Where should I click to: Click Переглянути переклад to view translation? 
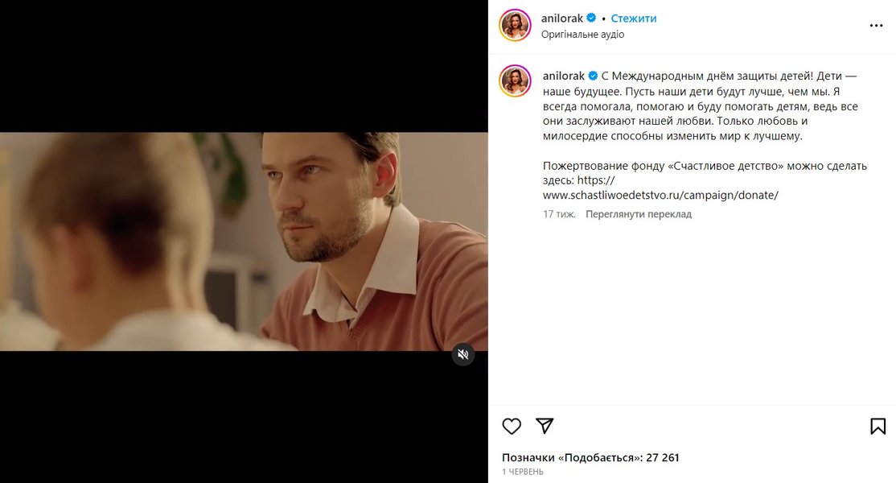[639, 214]
